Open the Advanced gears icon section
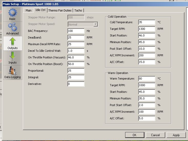The width and height of the screenshot is (188, 141). (x=13, y=29)
